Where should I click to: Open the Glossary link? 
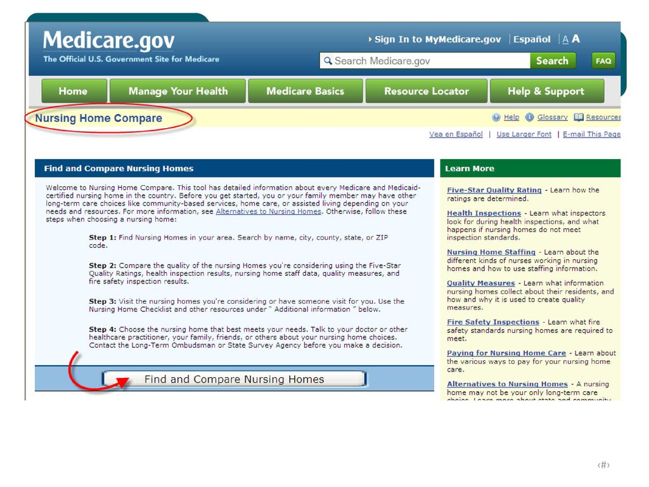click(552, 117)
